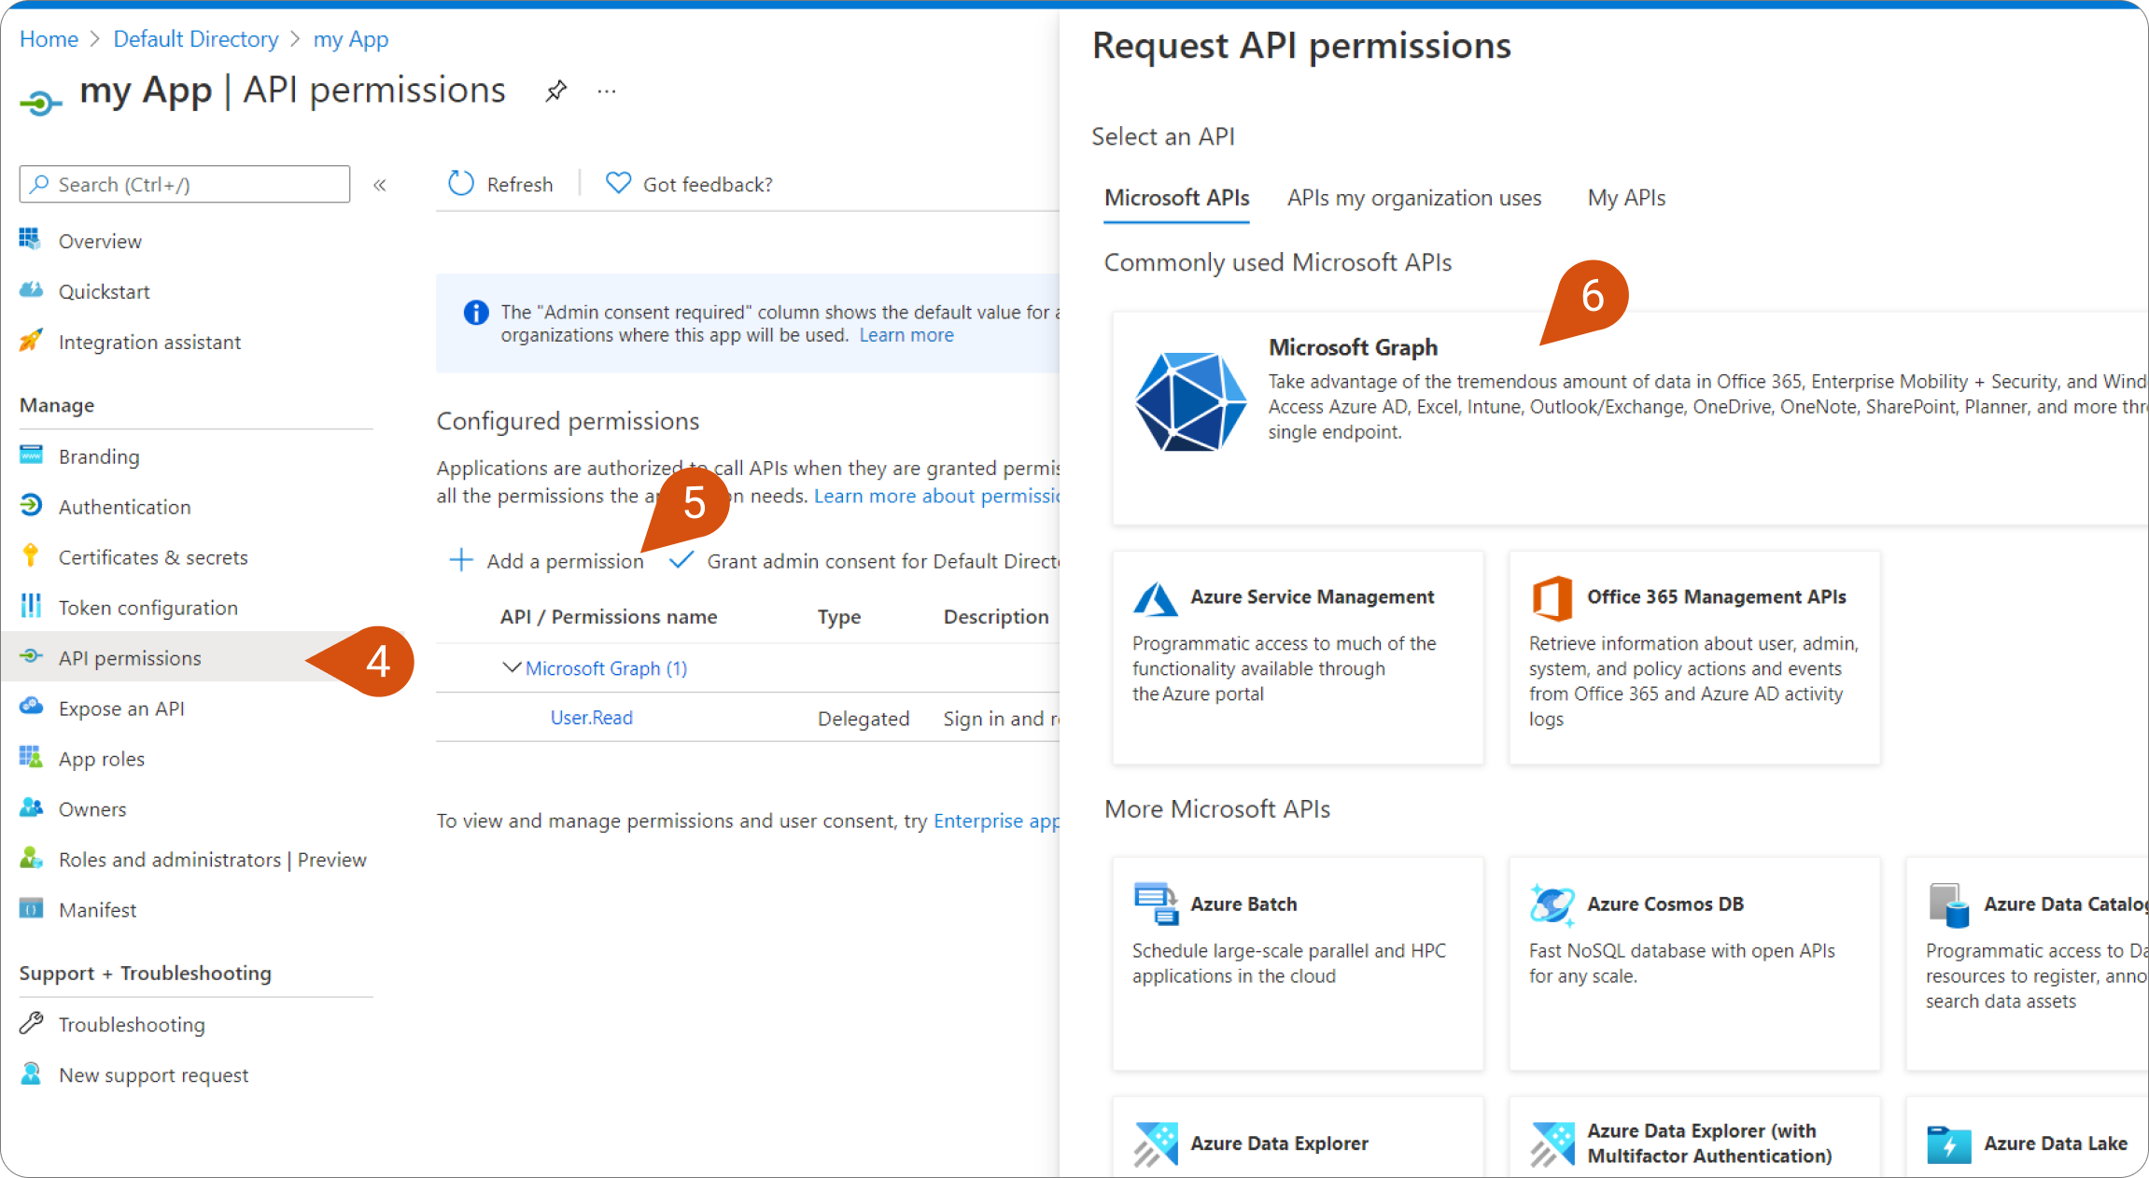
Task: Pick the Azure Batch API tile
Action: 1298,962
